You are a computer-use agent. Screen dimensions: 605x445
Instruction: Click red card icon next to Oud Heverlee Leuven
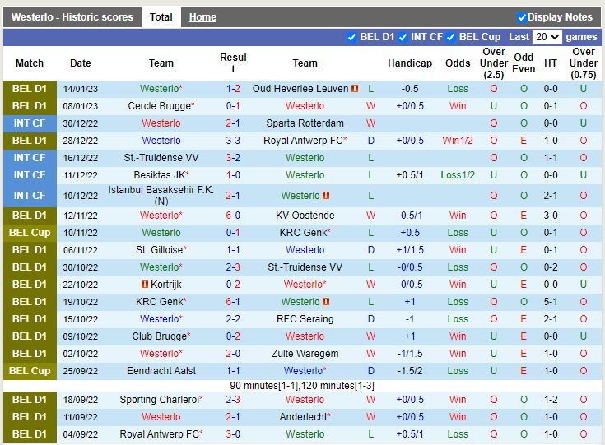[x=355, y=89]
